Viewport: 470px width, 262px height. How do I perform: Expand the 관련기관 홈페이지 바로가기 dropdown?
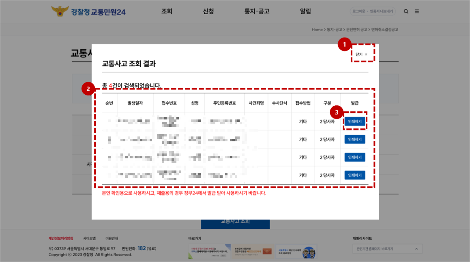[387, 249]
